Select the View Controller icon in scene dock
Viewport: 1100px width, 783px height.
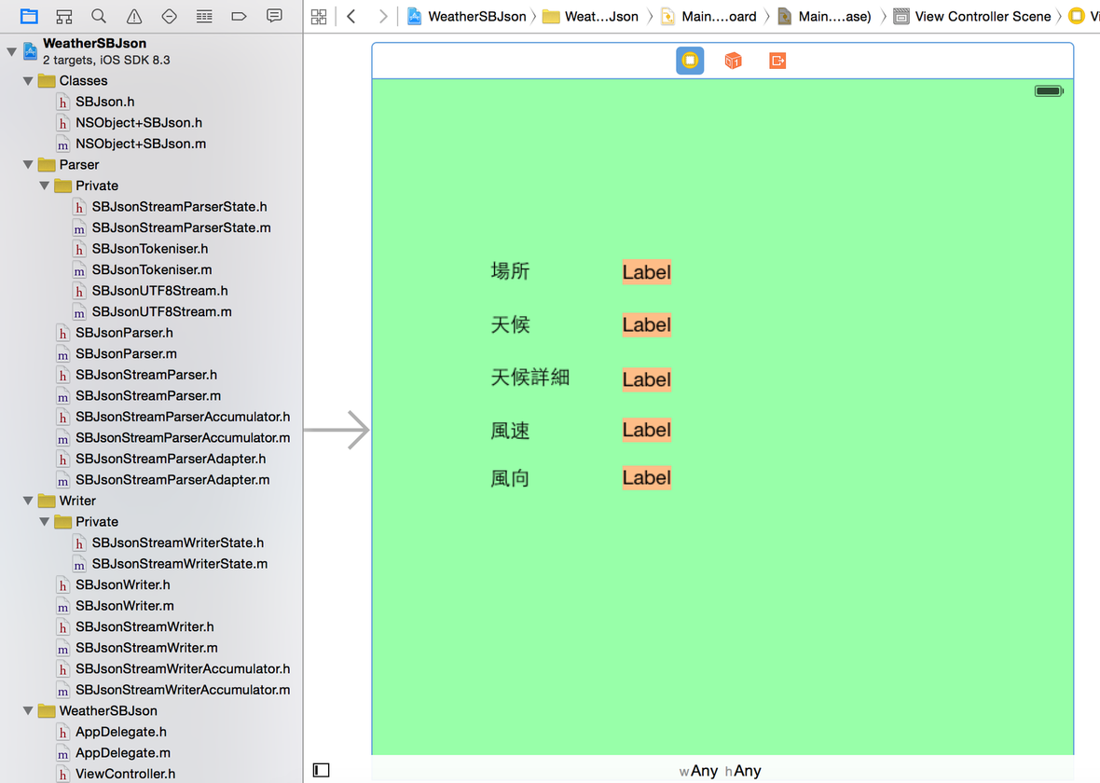pyautogui.click(x=690, y=59)
